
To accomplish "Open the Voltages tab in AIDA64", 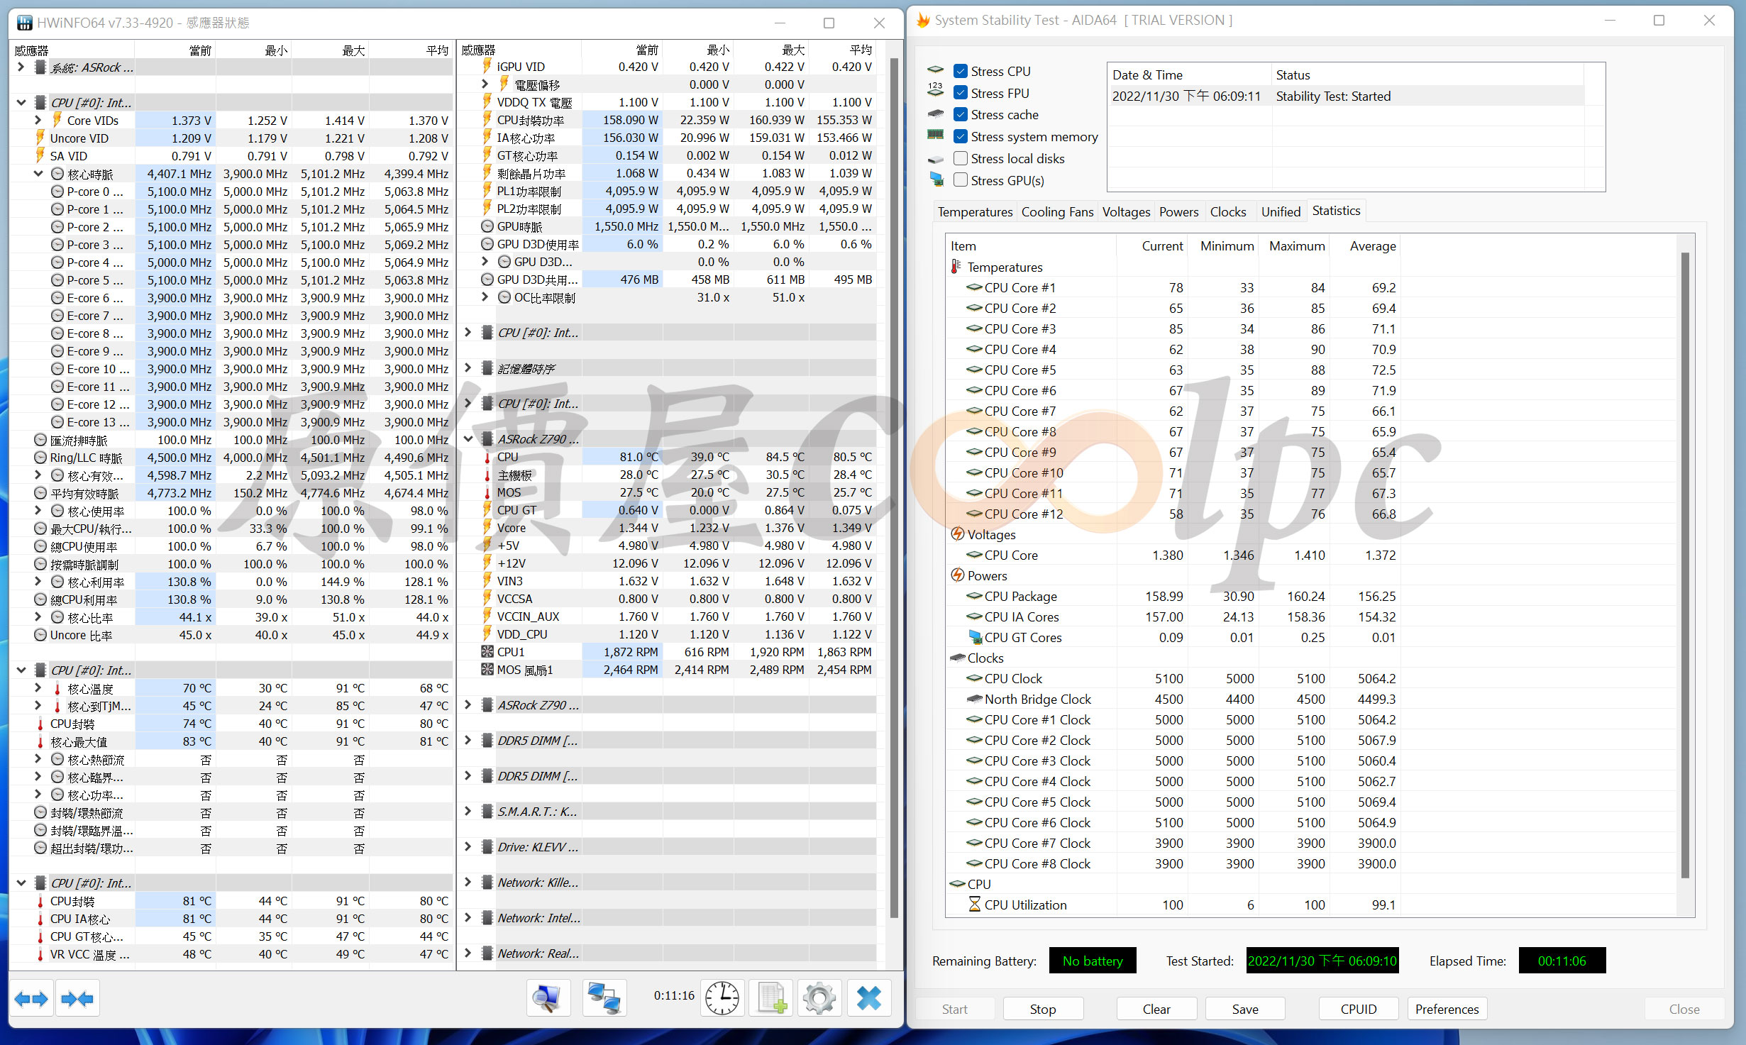I will point(1126,211).
